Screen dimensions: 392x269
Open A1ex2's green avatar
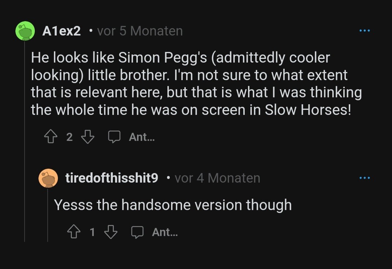pyautogui.click(x=25, y=31)
